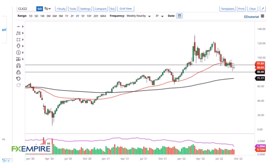Viewport: 276px width, 168px height.
Task: Open the Weekly Nearby frequency dropdown
Action: point(139,16)
